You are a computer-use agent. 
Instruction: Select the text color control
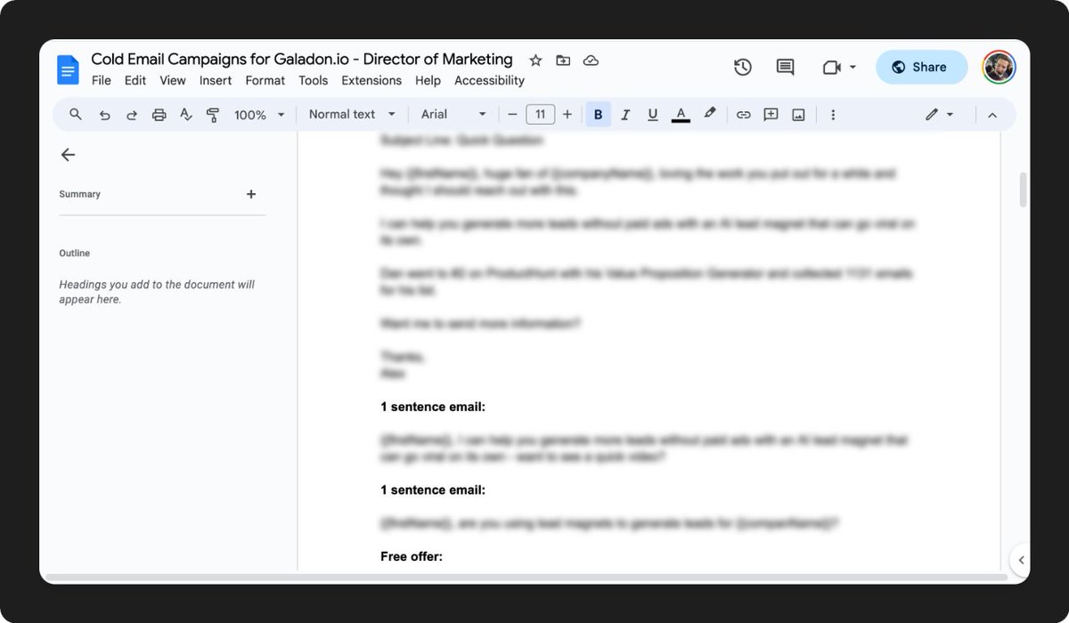tap(681, 114)
